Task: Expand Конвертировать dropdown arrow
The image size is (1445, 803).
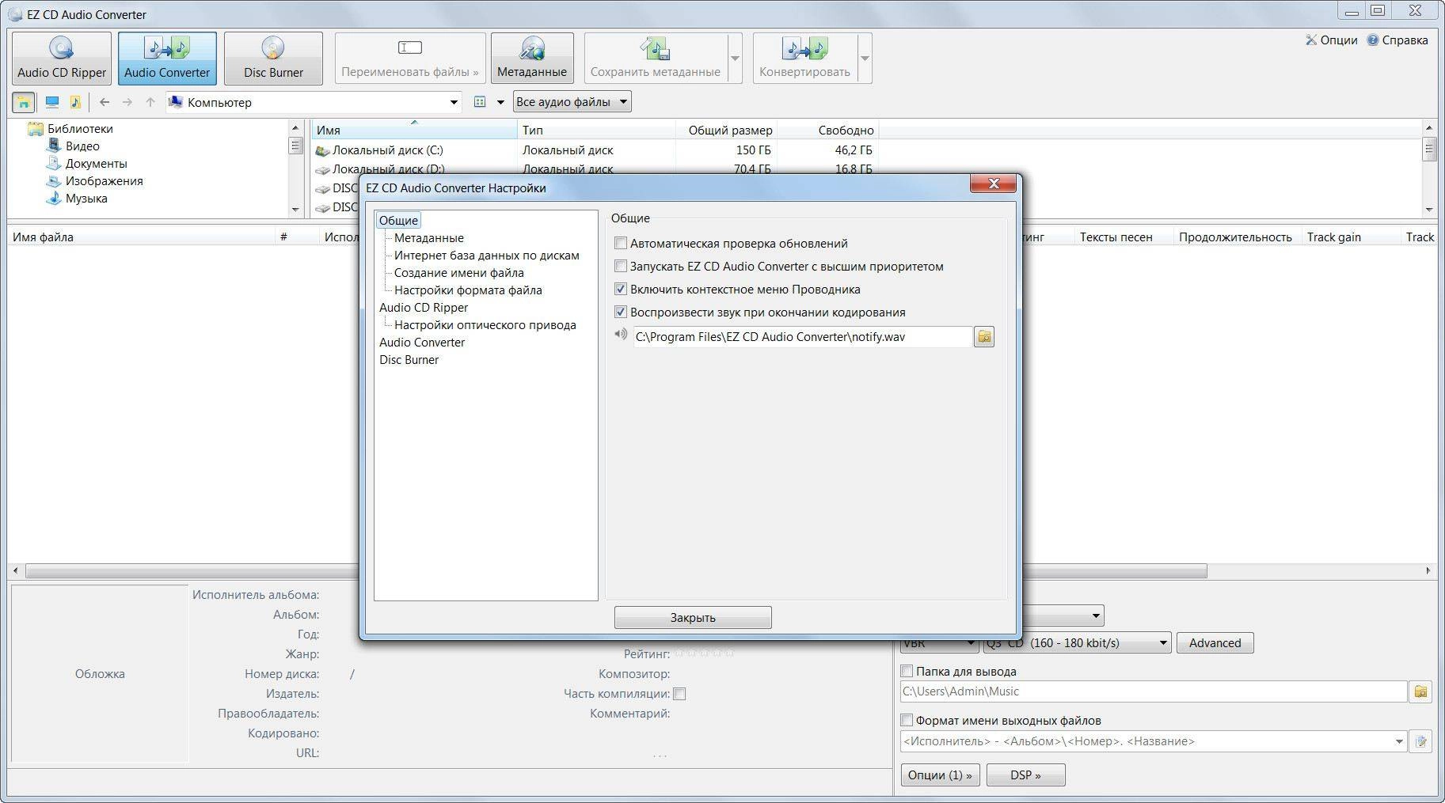Action: tap(865, 59)
